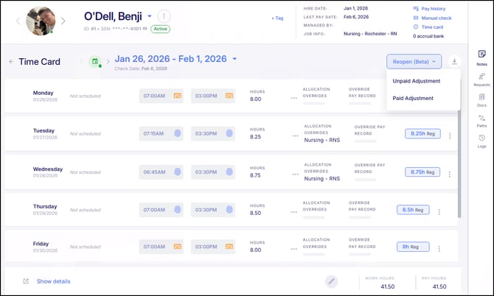Open employee options three-dot menu

point(164,16)
